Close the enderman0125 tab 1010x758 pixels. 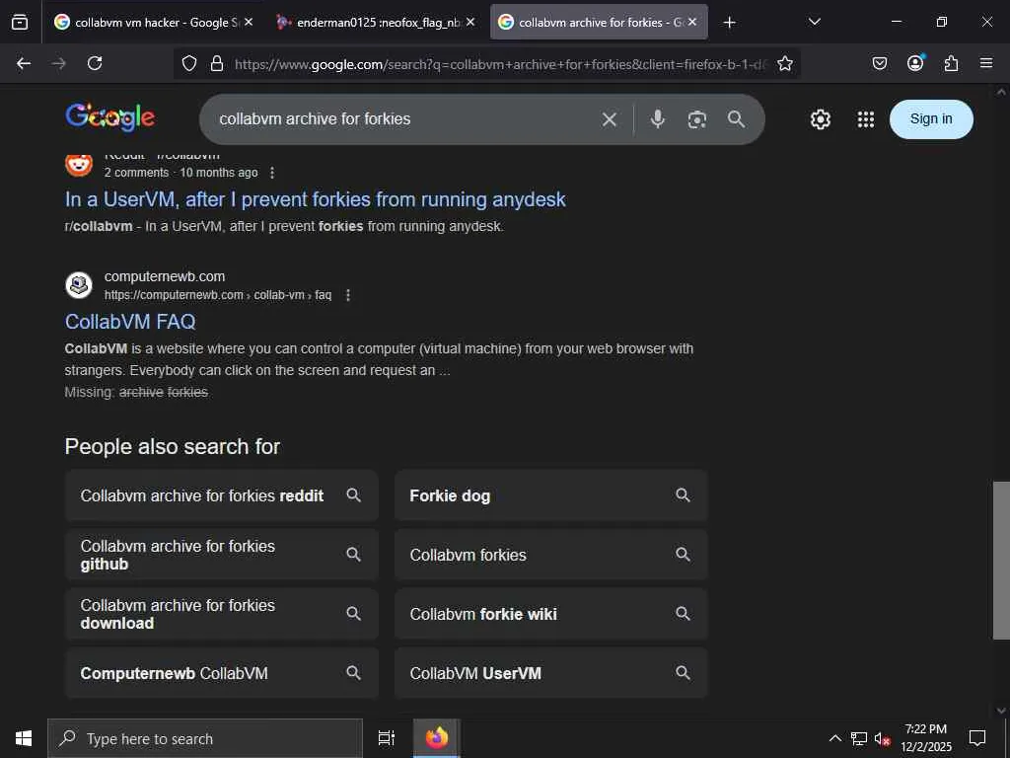(x=470, y=22)
